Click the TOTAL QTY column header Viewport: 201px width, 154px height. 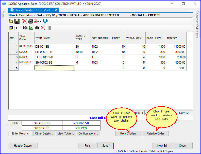135,38
